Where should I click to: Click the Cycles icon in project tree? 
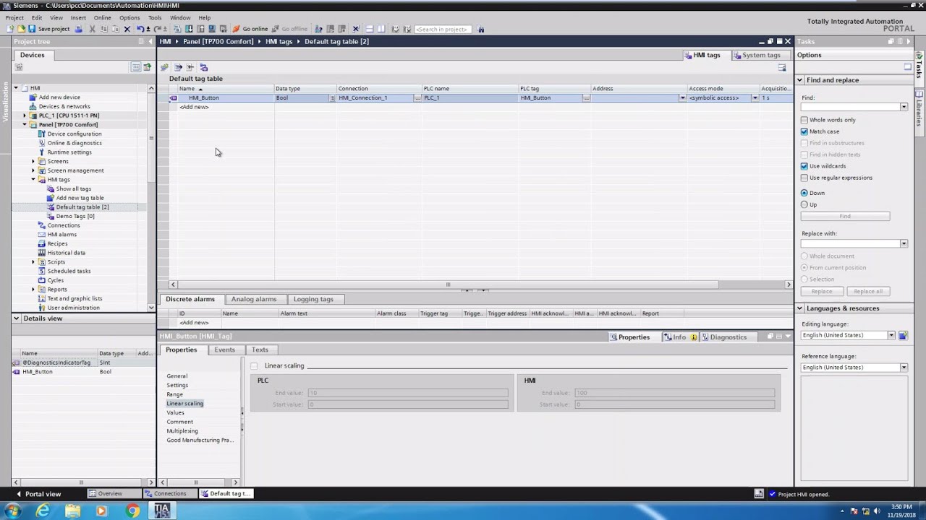(x=42, y=280)
